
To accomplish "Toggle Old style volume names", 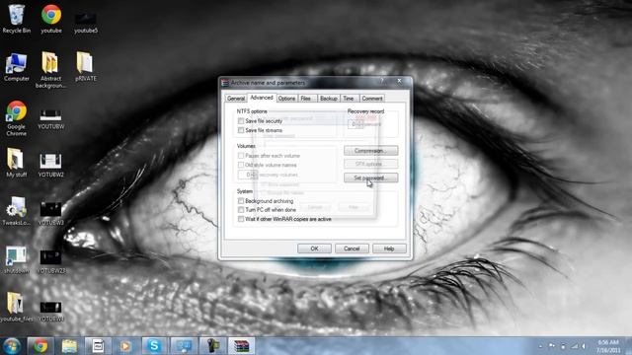I will [x=241, y=165].
